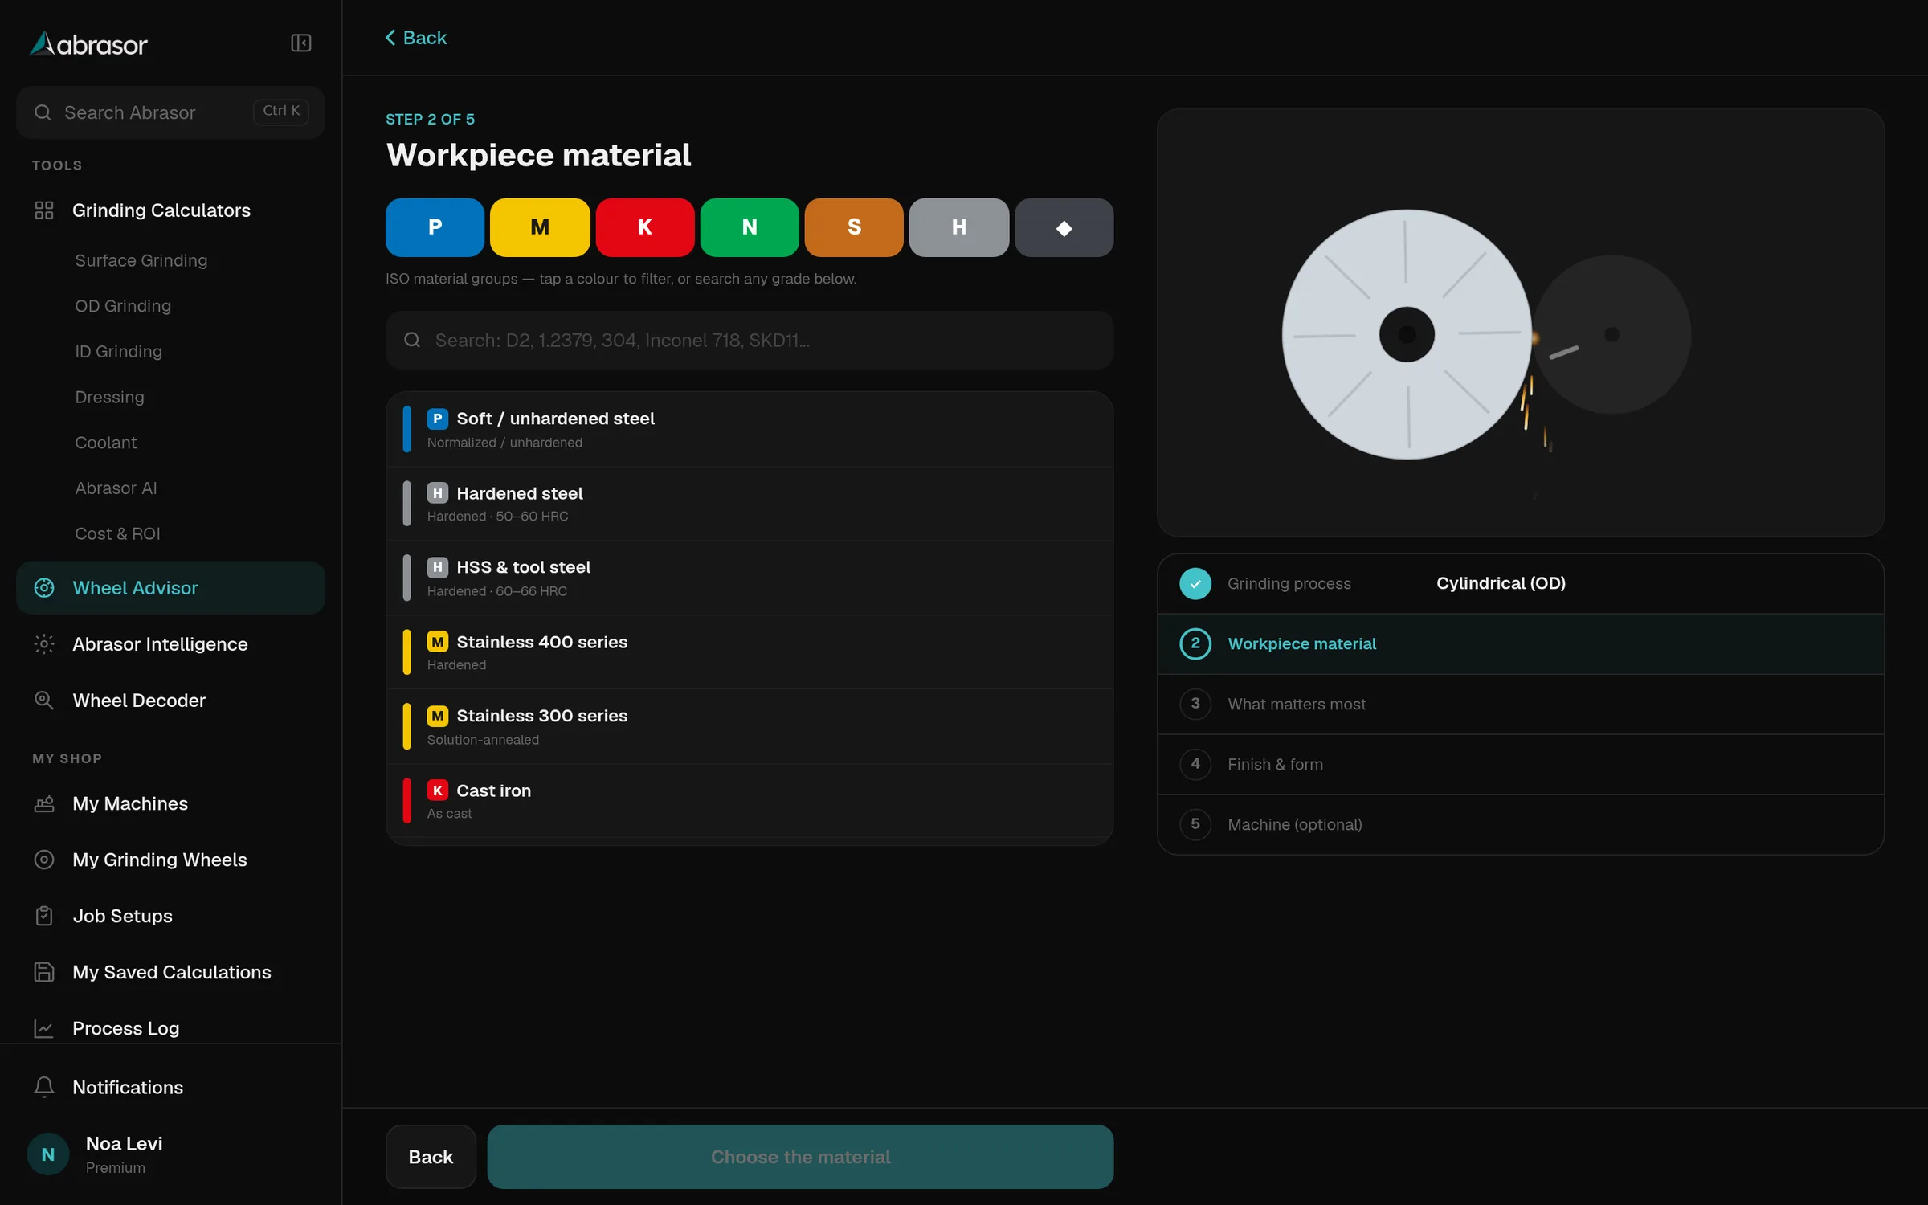Click the Abrasor Intelligence sun icon
Screen dimensions: 1928x1205
coord(44,644)
